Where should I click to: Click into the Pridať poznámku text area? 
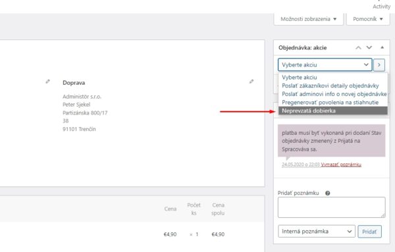(332, 207)
